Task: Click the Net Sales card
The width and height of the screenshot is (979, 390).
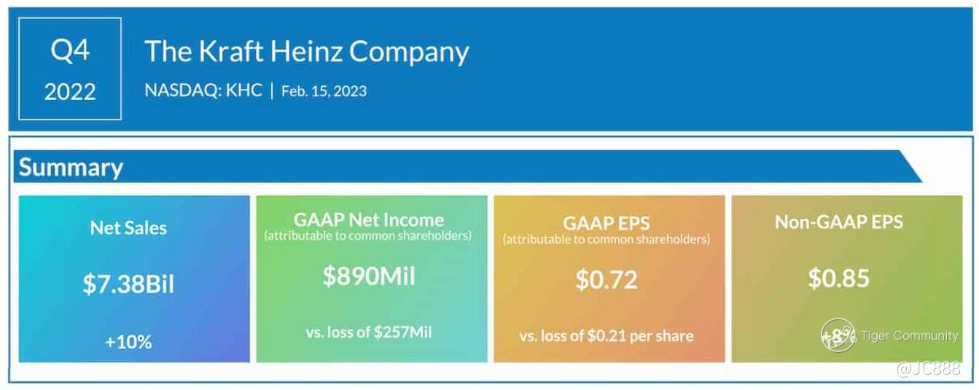Action: coord(134,278)
